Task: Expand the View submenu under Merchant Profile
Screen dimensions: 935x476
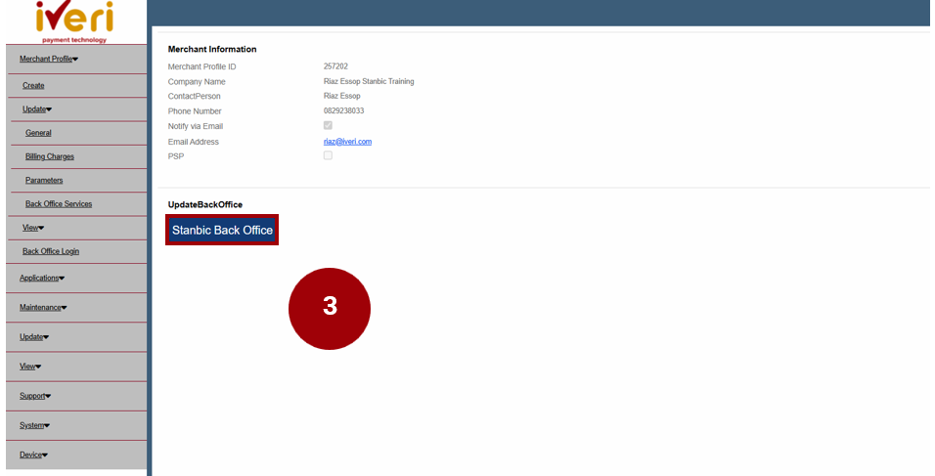Action: pos(33,228)
